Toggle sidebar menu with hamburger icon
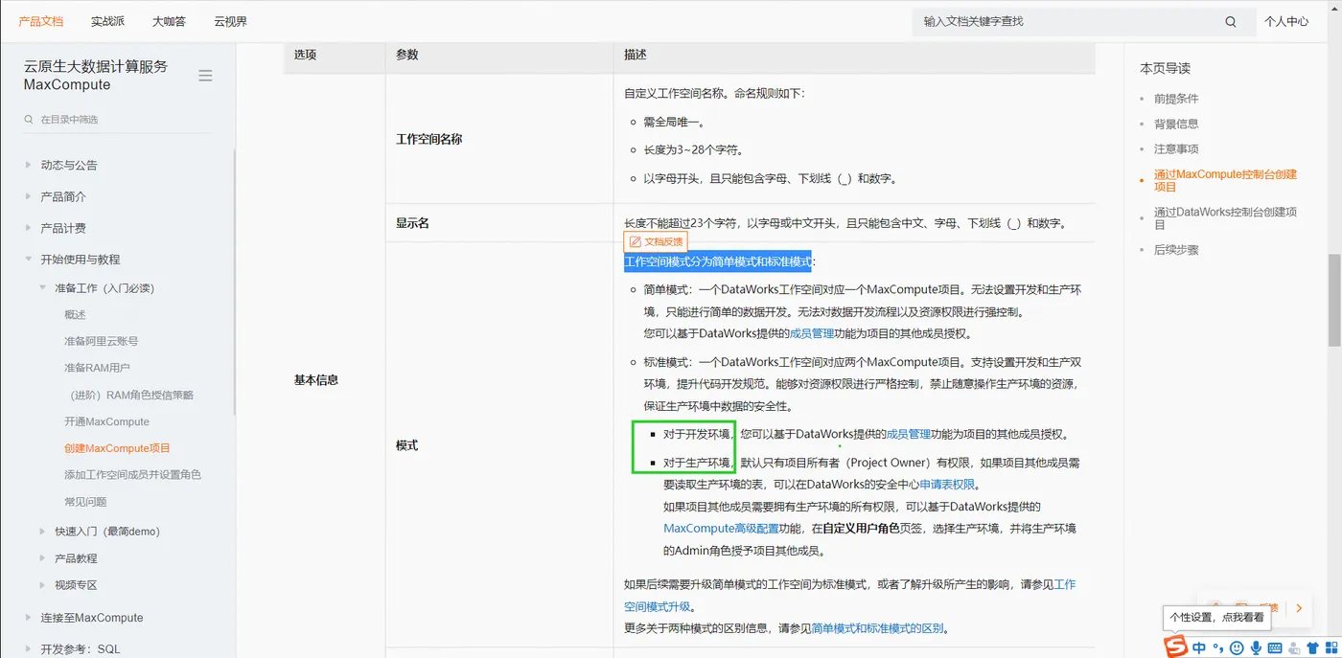The image size is (1342, 658). coord(205,76)
